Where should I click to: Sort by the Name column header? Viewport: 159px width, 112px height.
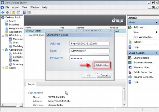tap(41, 28)
